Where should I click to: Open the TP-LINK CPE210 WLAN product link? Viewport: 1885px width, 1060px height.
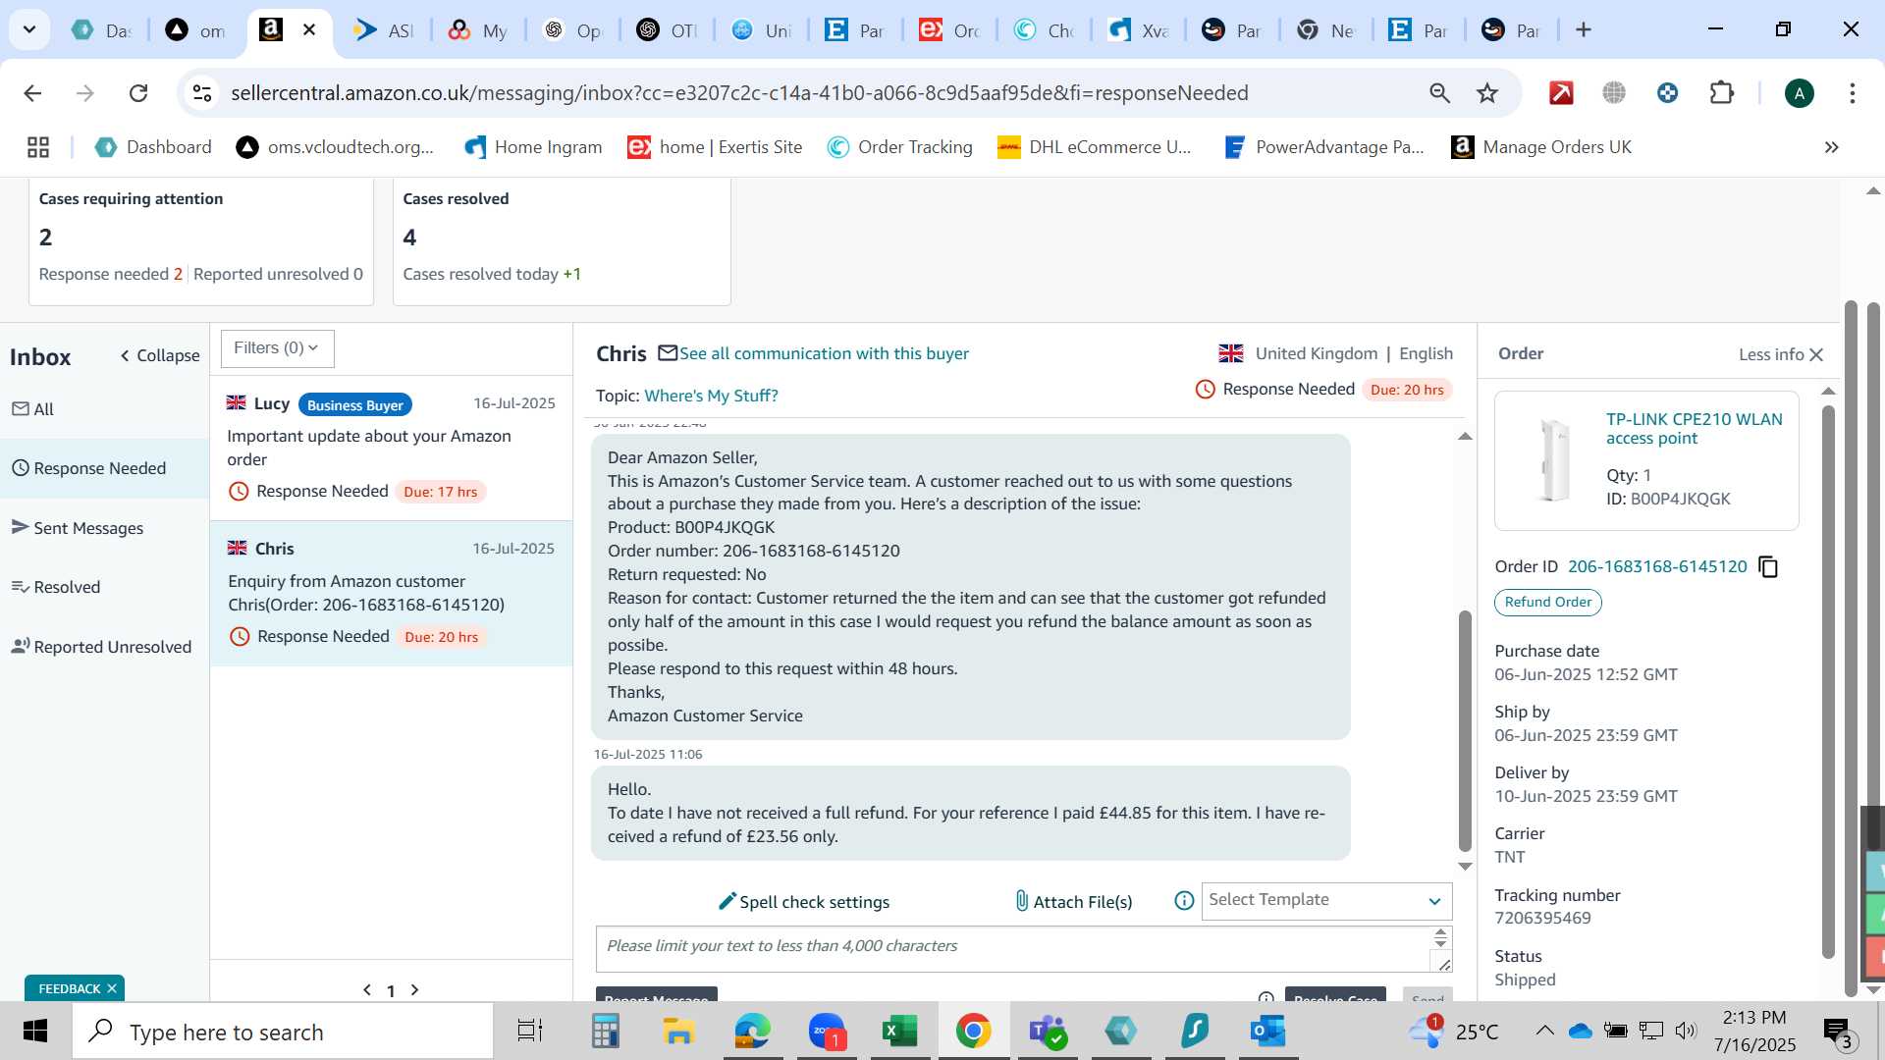[x=1694, y=429]
